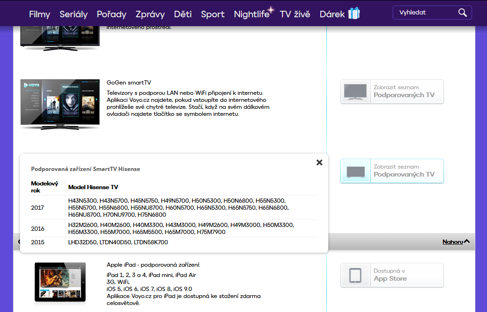Click the Nahoru up-arrow icon
Screen dimensions: 487x312
click(x=467, y=241)
